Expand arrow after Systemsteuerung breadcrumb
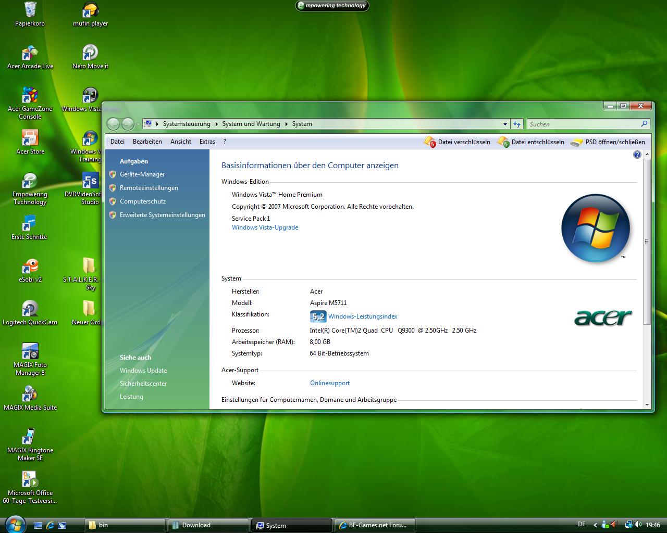Image resolution: width=667 pixels, height=533 pixels. click(x=216, y=124)
